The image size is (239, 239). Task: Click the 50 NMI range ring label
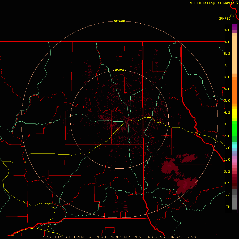click(x=119, y=70)
